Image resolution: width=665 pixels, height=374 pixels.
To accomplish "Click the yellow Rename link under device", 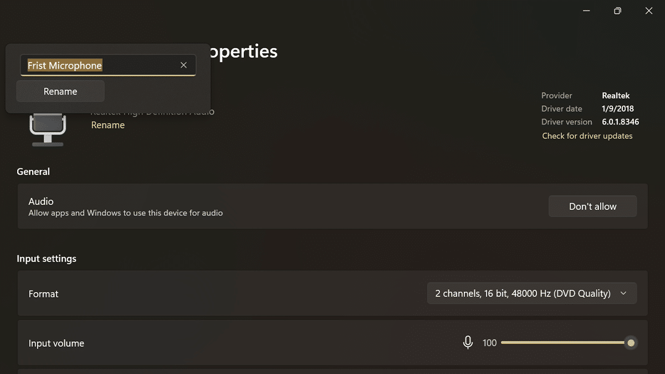I will pos(108,125).
